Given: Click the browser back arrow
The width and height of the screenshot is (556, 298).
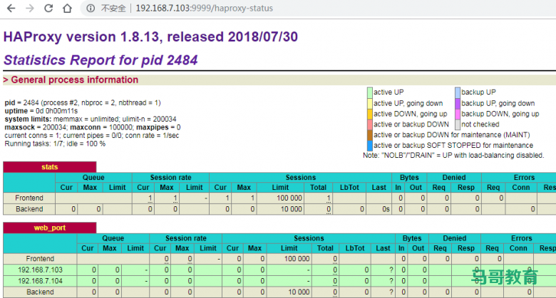Looking at the screenshot, I should click(x=11, y=8).
